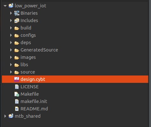Viewport: 151px width, 127px height.
Task: Click the LICENSE text file icon
Action: (x=17, y=87)
